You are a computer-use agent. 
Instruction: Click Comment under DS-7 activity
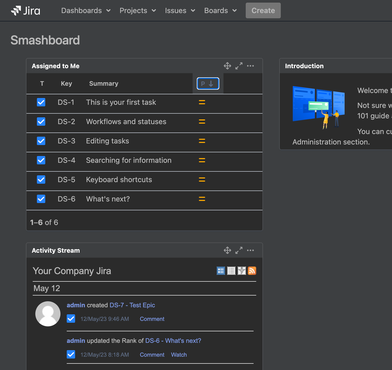point(152,319)
